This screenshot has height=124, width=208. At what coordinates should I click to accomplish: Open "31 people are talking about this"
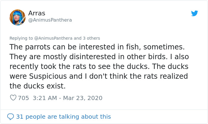(63, 117)
